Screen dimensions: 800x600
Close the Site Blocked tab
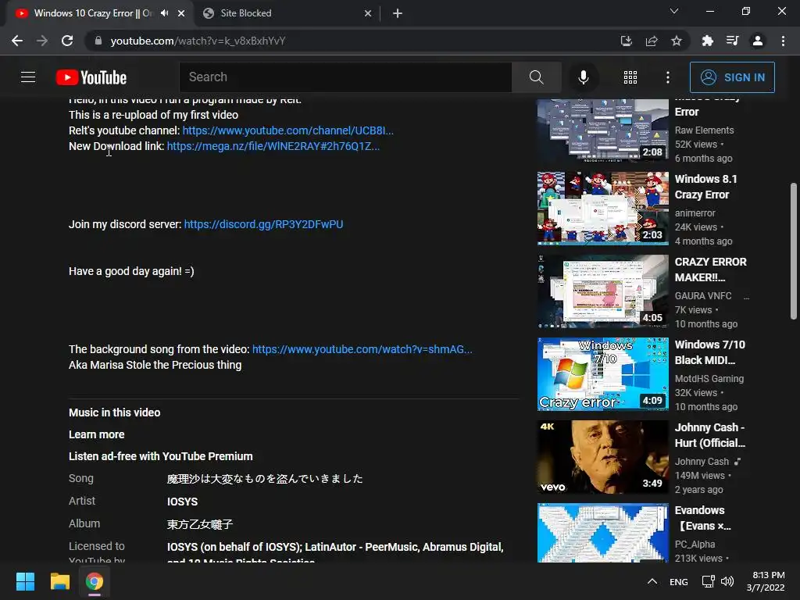pyautogui.click(x=368, y=14)
